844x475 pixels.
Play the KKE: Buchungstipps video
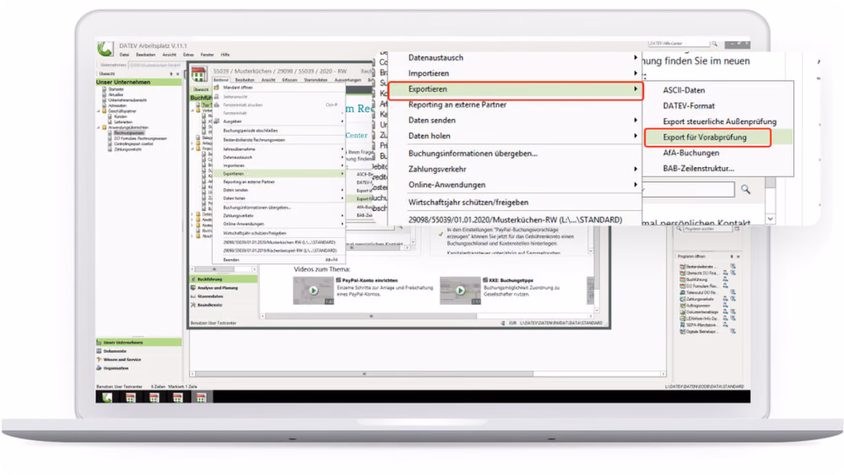(460, 290)
